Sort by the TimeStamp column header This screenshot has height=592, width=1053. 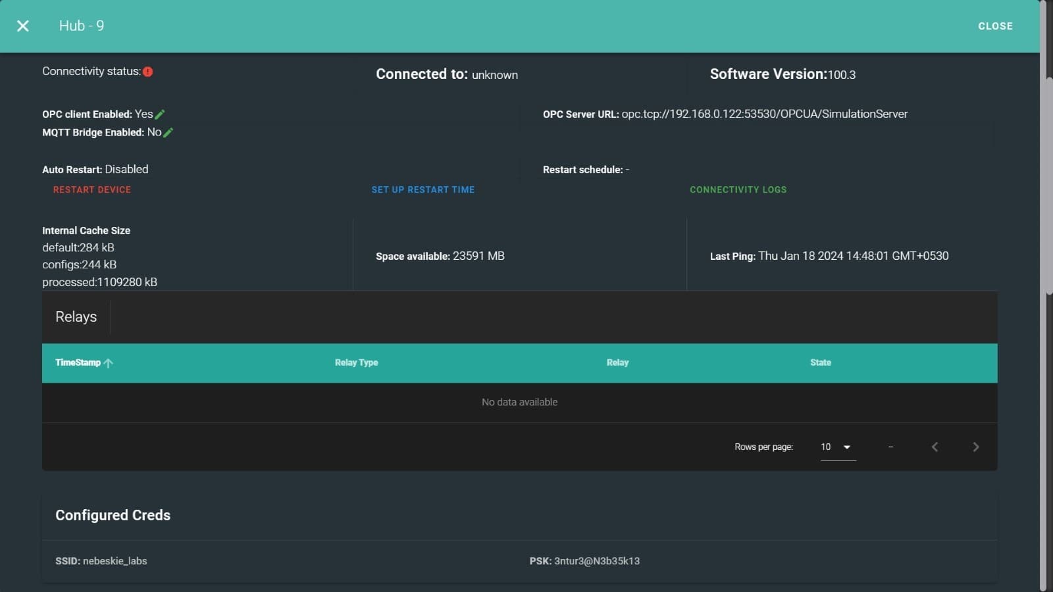(78, 362)
